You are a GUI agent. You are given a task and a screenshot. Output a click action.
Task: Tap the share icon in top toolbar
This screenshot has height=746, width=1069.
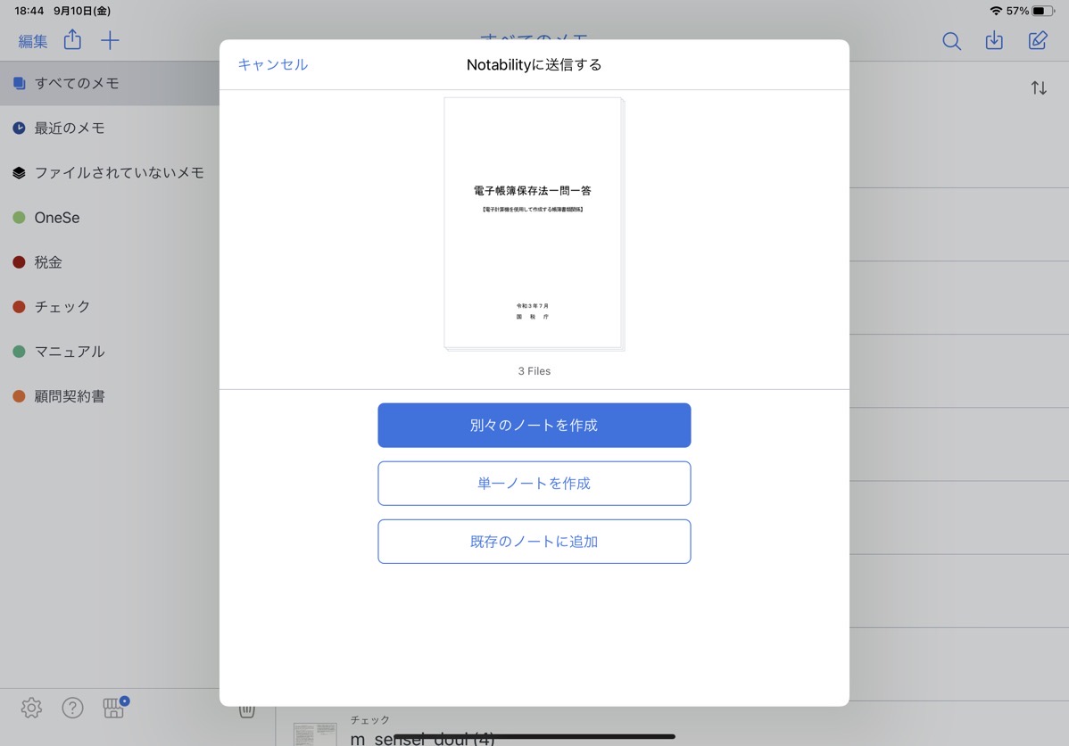pos(72,40)
